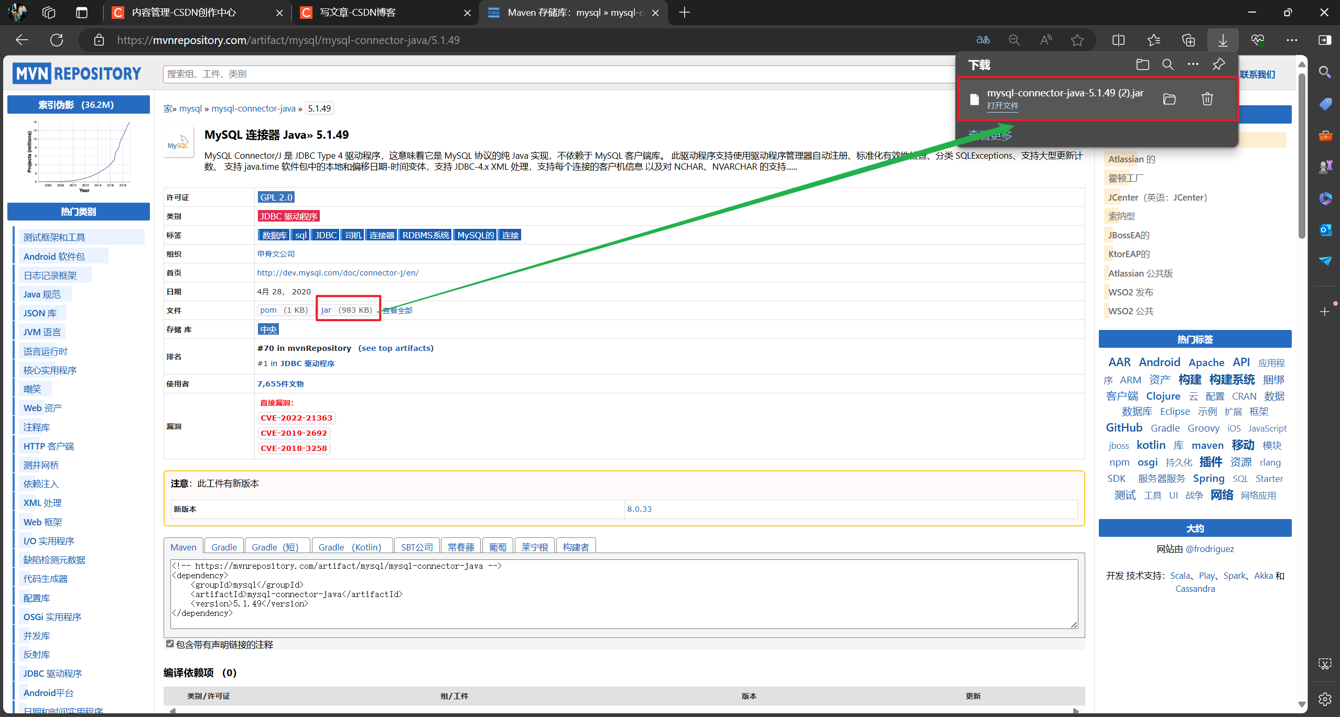Reload the current page
The width and height of the screenshot is (1340, 717).
[57, 40]
